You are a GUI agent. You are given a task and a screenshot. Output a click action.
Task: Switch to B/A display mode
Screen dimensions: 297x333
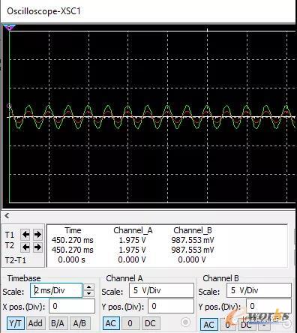coord(58,323)
